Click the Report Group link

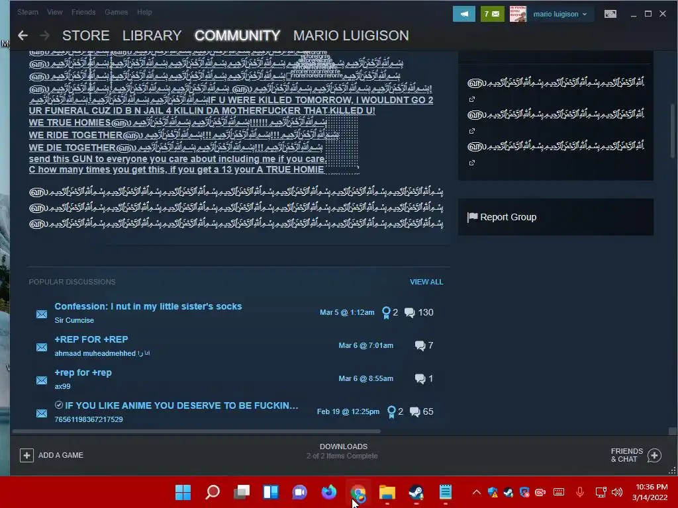click(x=508, y=217)
